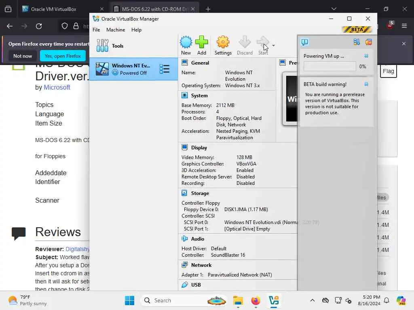Click the Network adapter icon

[184, 265]
